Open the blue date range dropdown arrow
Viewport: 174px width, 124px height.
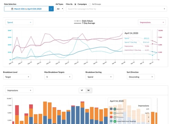coord(51,9)
